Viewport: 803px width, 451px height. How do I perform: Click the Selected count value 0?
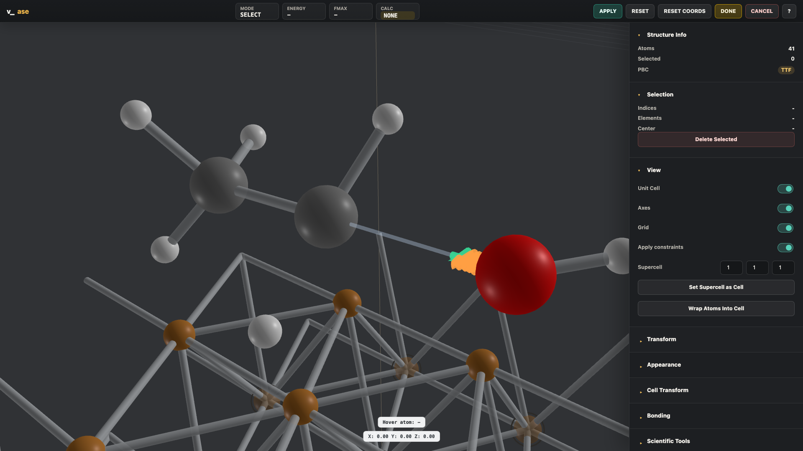(793, 59)
